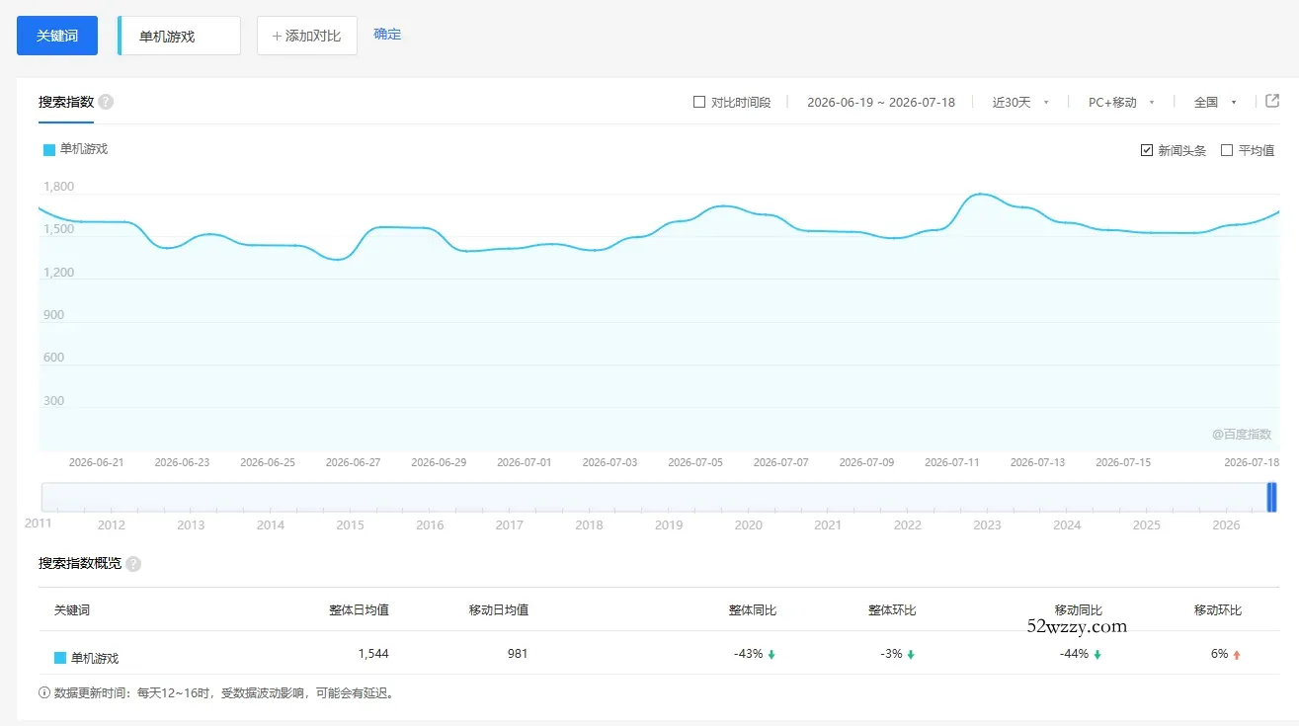
Task: Open the PC+移动 device dropdown
Action: tap(1121, 102)
